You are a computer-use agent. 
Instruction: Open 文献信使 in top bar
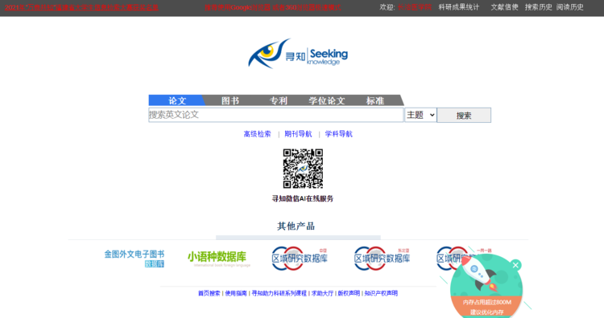505,7
